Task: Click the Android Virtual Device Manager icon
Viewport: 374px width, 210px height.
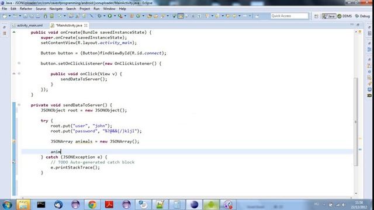Action: click(x=51, y=16)
